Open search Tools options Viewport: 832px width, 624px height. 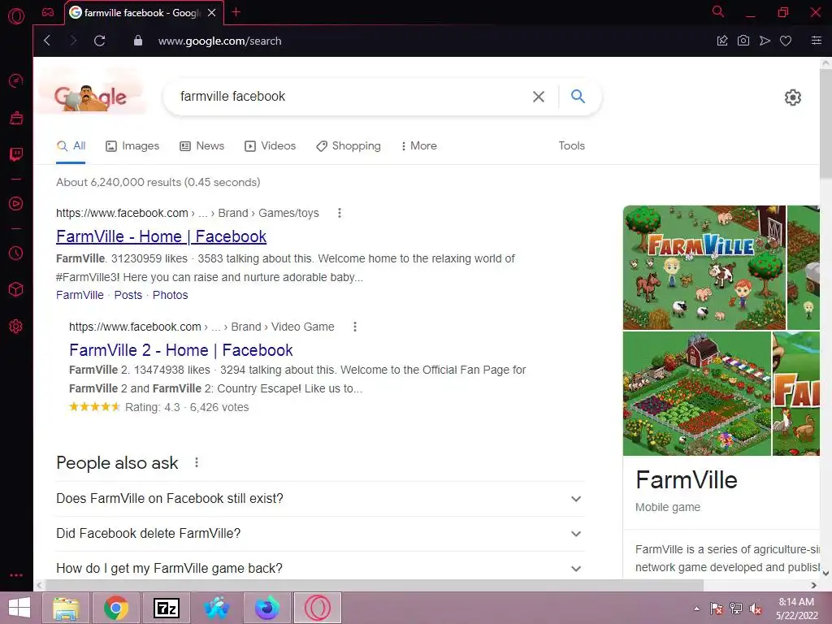tap(571, 146)
